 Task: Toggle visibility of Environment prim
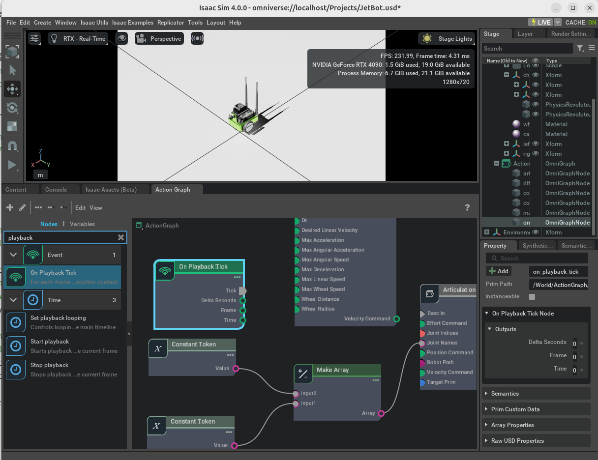tap(536, 232)
